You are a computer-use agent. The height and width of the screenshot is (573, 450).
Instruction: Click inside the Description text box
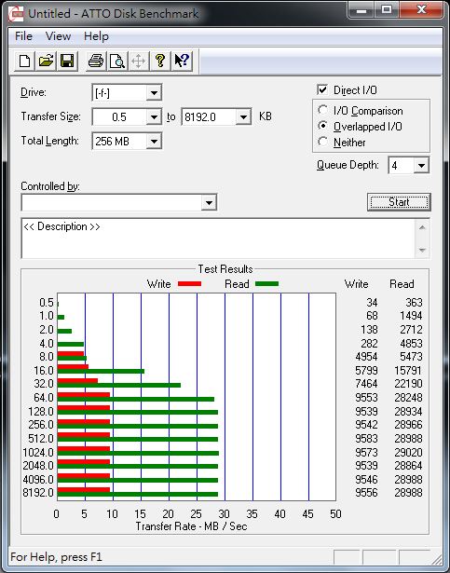tap(218, 239)
